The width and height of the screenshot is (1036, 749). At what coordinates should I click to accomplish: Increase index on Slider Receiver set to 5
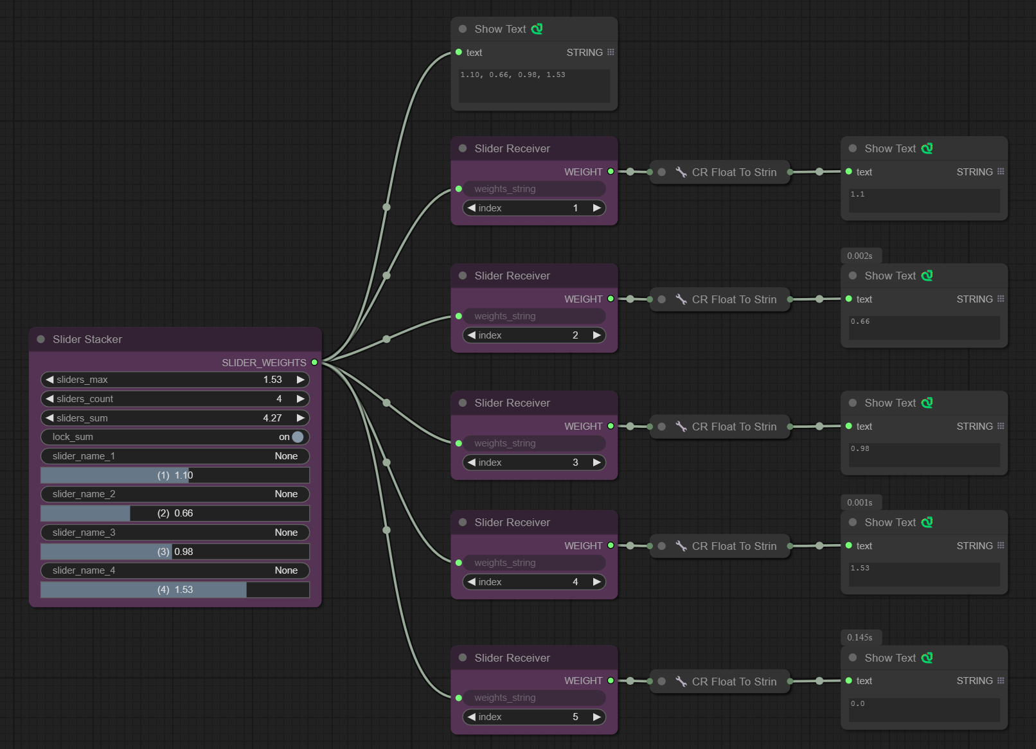[x=597, y=717]
